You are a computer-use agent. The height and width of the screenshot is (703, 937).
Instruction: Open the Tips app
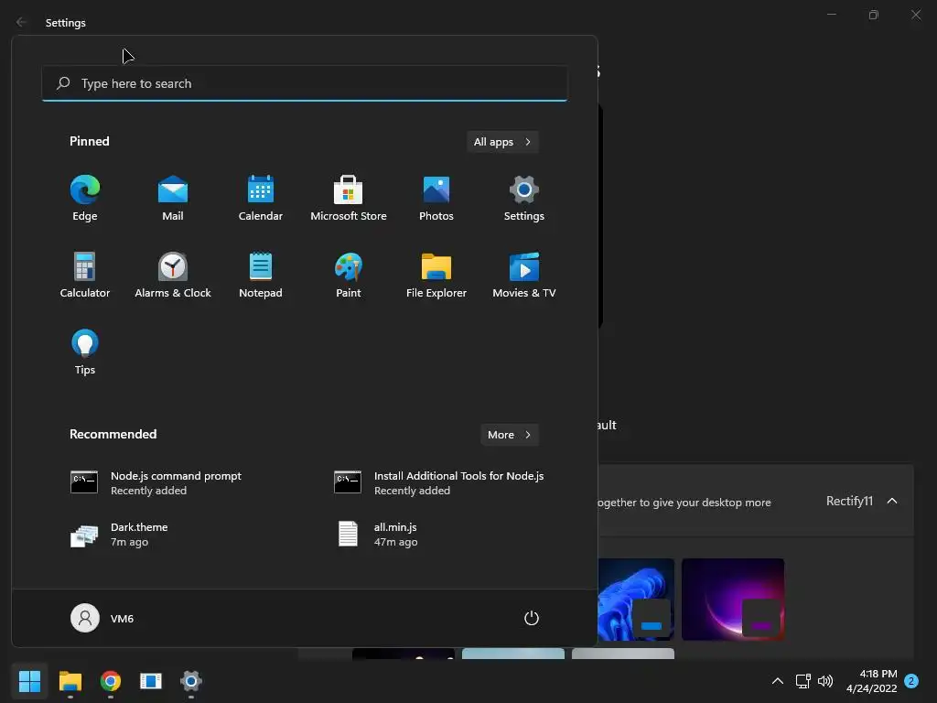(85, 352)
